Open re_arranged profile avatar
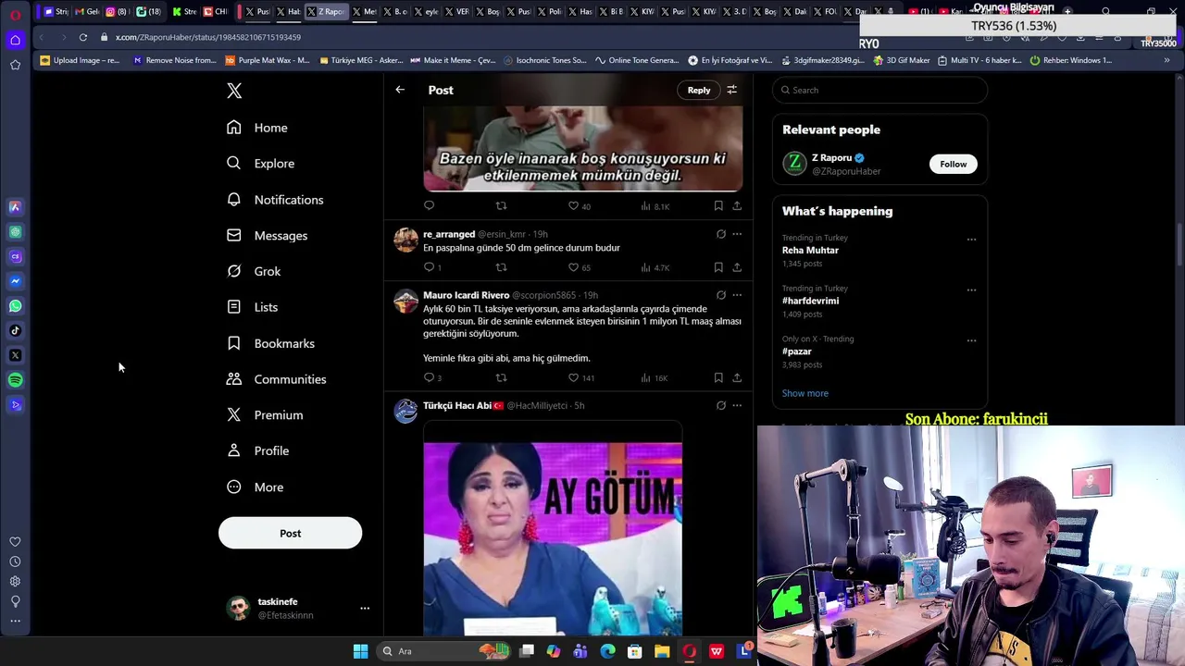 [x=405, y=240]
